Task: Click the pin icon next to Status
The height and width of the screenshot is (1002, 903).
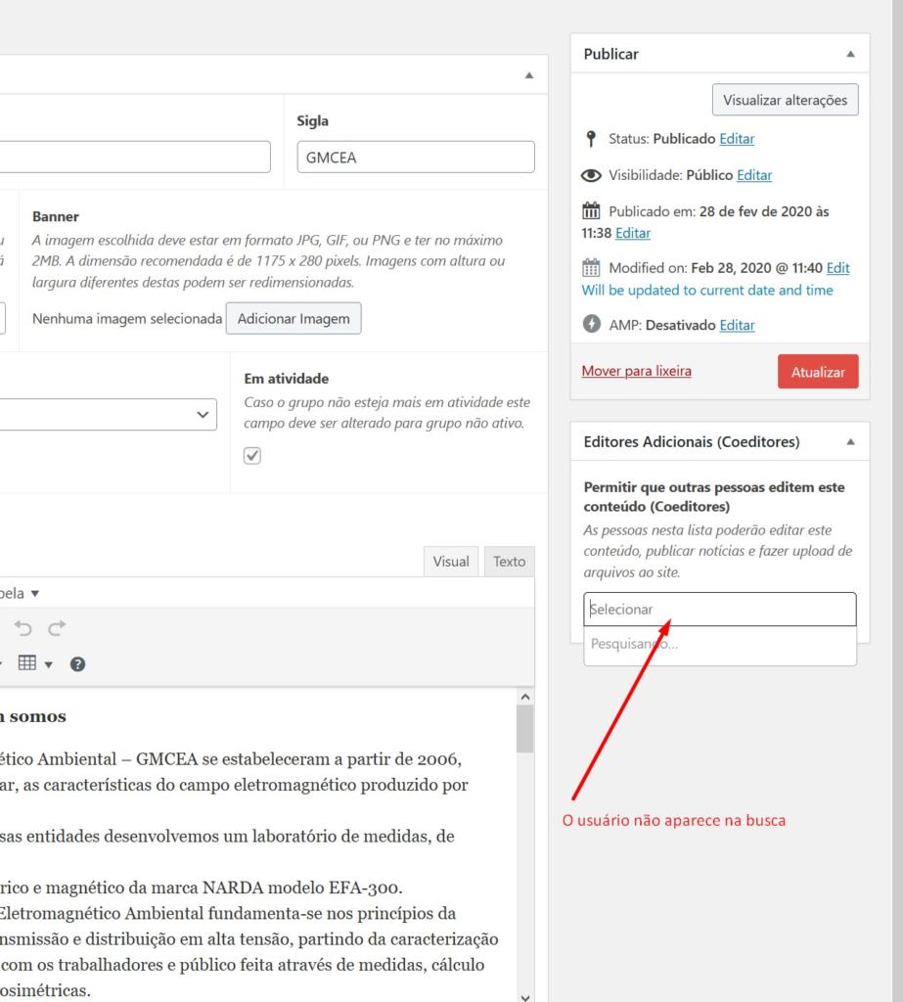Action: click(x=591, y=139)
